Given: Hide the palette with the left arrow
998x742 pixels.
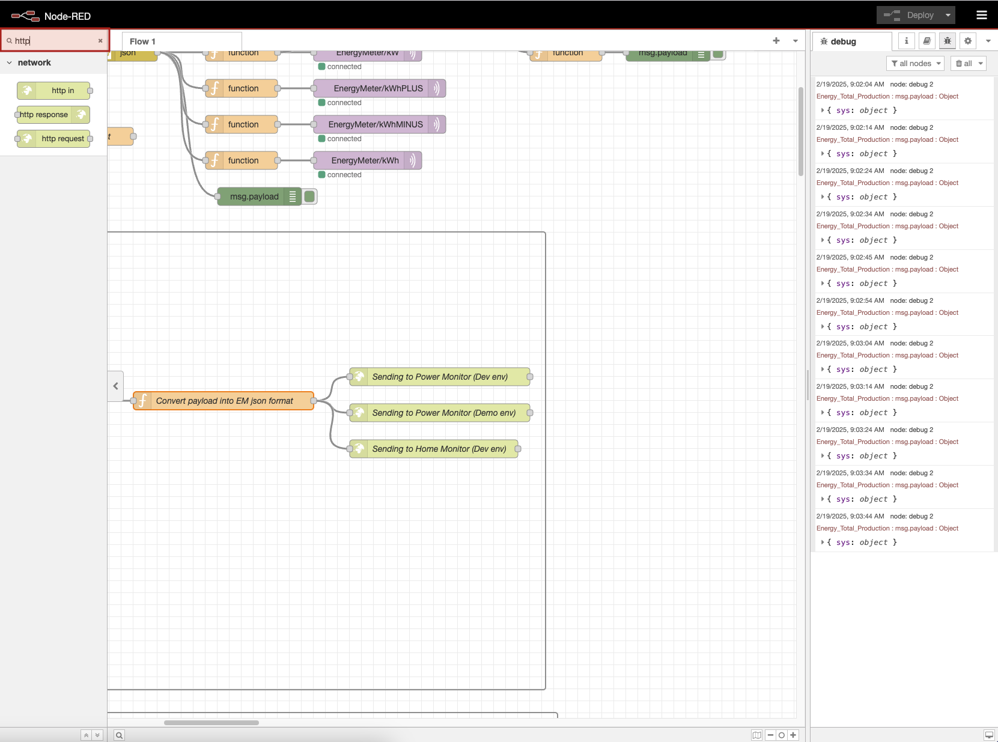Looking at the screenshot, I should pyautogui.click(x=115, y=386).
